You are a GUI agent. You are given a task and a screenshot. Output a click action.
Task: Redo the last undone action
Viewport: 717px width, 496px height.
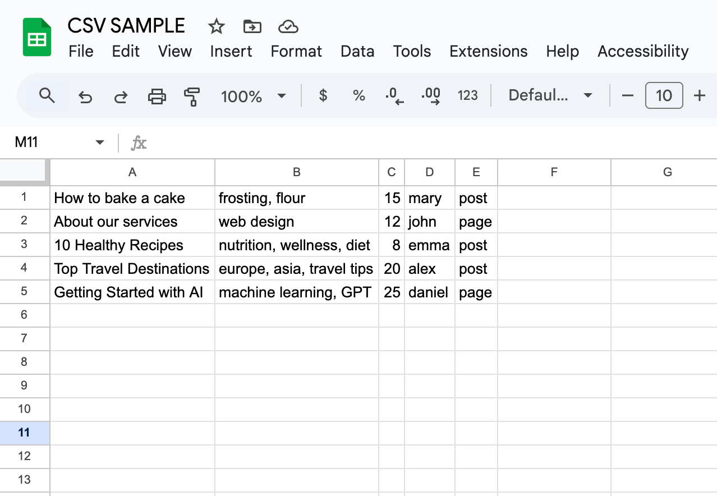tap(120, 97)
